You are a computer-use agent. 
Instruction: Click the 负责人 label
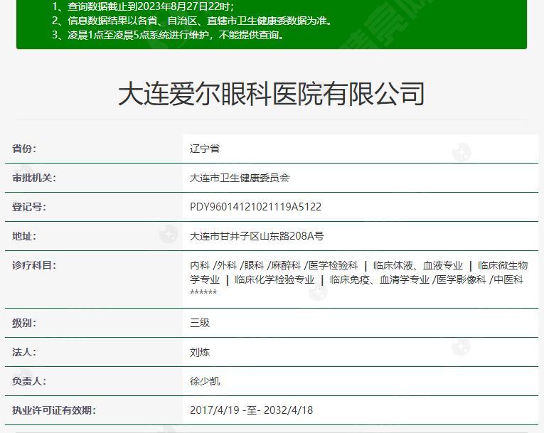[x=28, y=381]
